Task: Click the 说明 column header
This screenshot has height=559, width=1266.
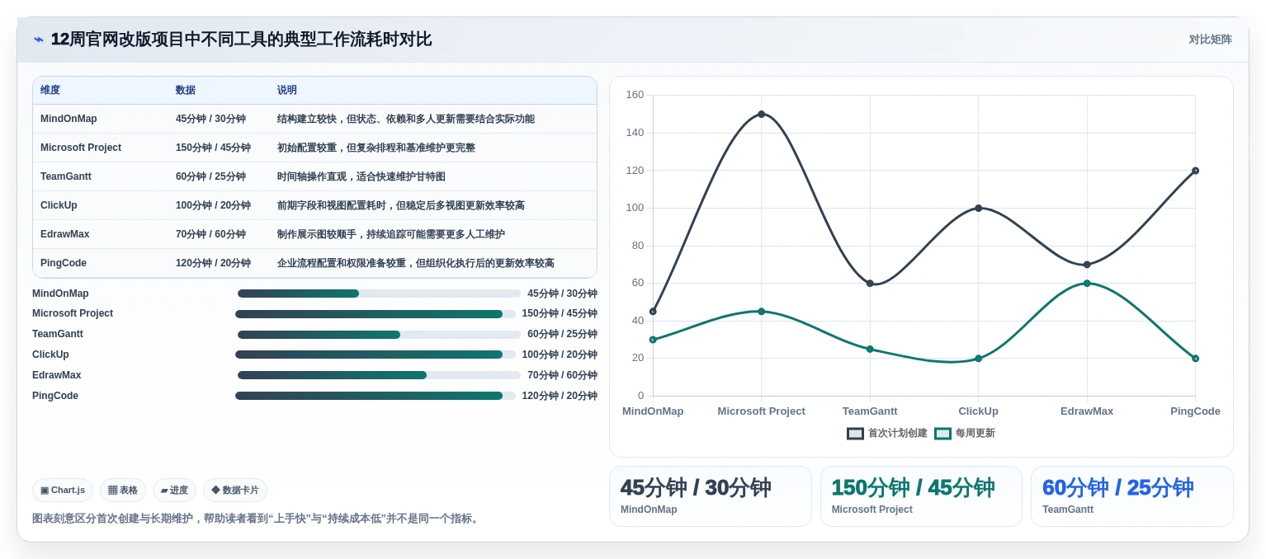Action: pos(287,91)
